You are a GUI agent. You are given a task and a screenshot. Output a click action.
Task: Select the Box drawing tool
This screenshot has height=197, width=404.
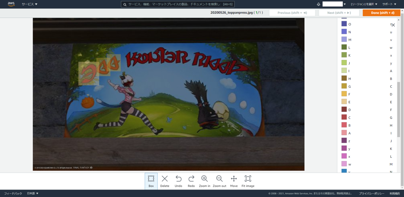151,181
